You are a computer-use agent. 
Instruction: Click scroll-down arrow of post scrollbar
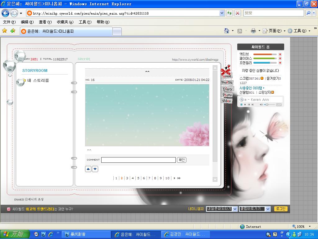pyautogui.click(x=215, y=179)
